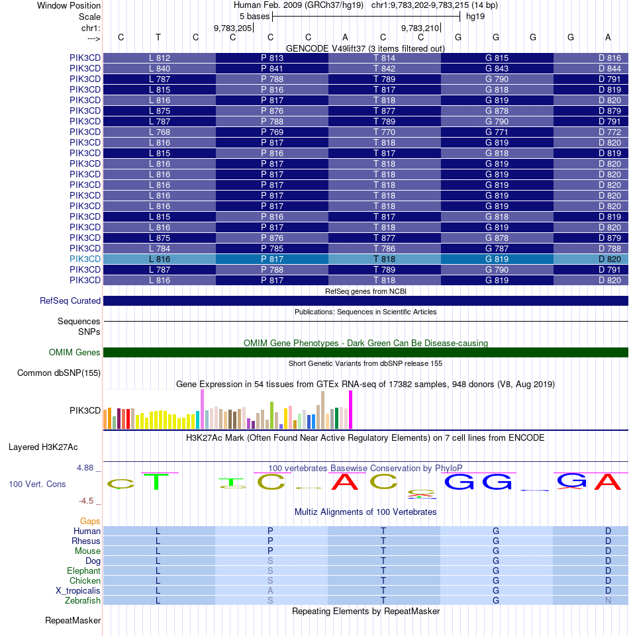Click the Common dbSNP(155) track label

(x=58, y=373)
